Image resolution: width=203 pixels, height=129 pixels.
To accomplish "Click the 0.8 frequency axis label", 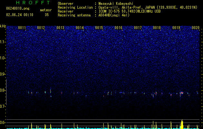I will click(x=3, y=90).
